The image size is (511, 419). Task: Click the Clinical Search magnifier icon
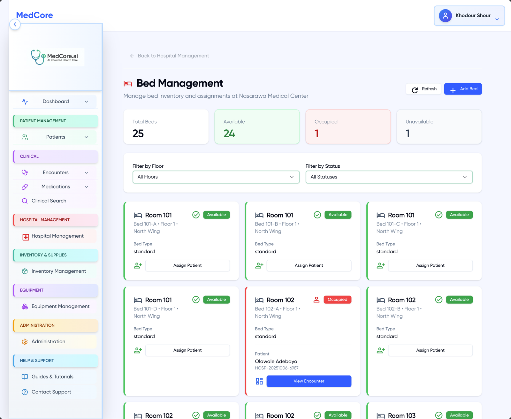click(x=25, y=201)
